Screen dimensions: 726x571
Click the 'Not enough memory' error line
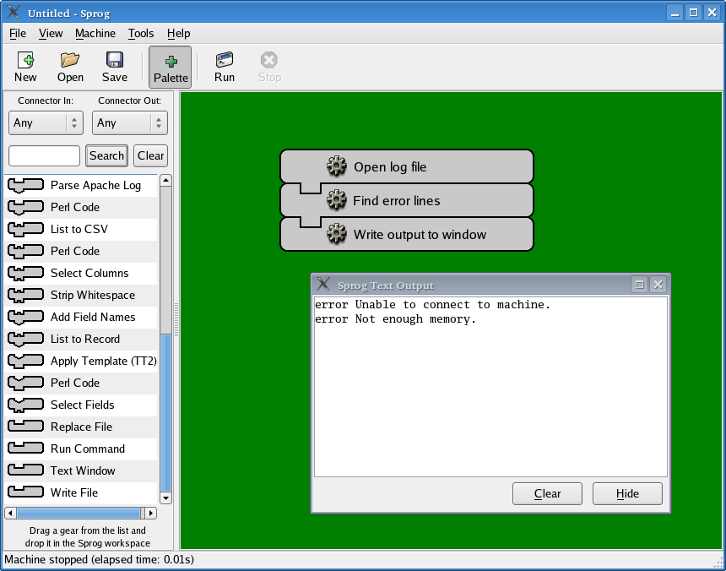point(395,319)
